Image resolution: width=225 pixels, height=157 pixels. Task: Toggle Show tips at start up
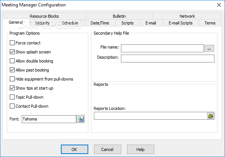pos(12,88)
